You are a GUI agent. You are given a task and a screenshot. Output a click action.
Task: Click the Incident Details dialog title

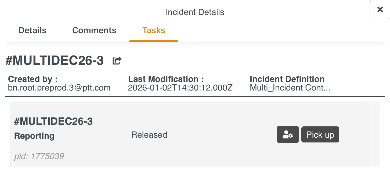195,12
